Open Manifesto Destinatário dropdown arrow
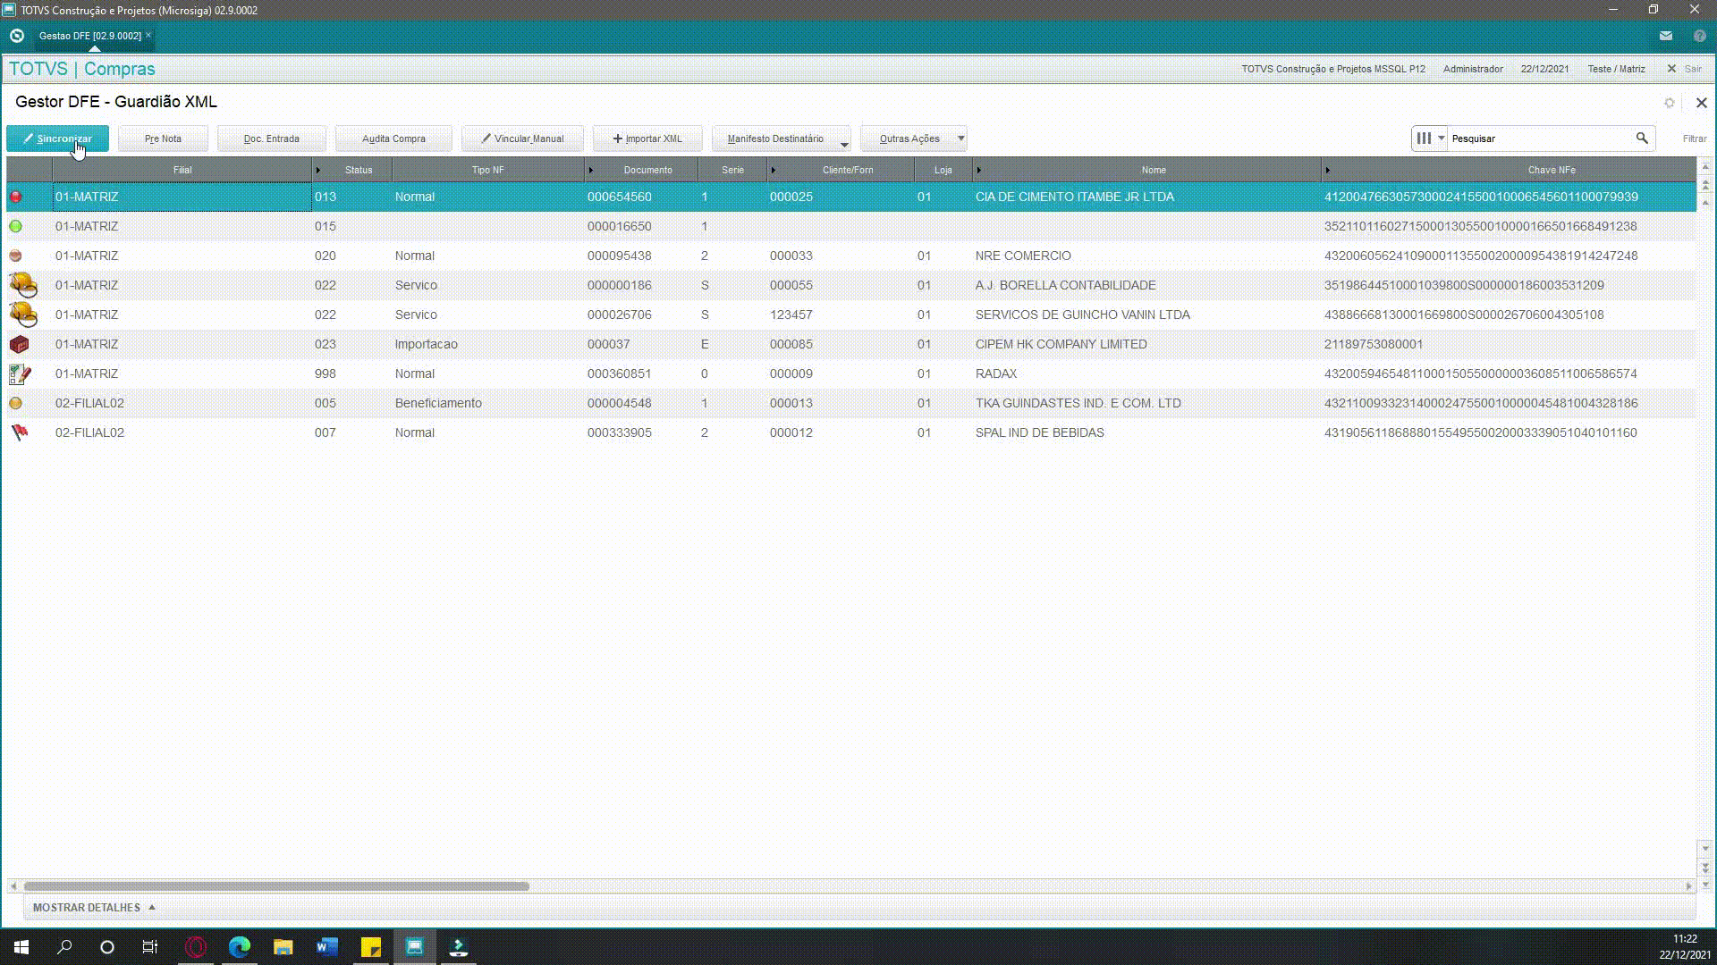Viewport: 1717px width, 965px height. click(x=844, y=143)
